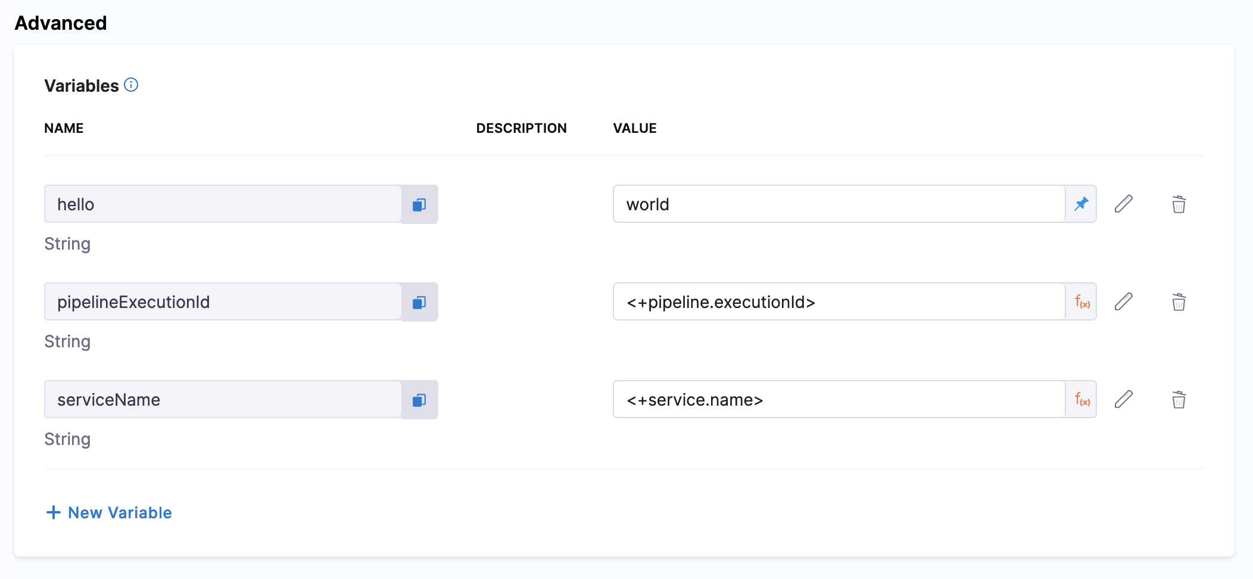Delete the serviceName variable
Screen dimensions: 1253x579
point(1179,400)
